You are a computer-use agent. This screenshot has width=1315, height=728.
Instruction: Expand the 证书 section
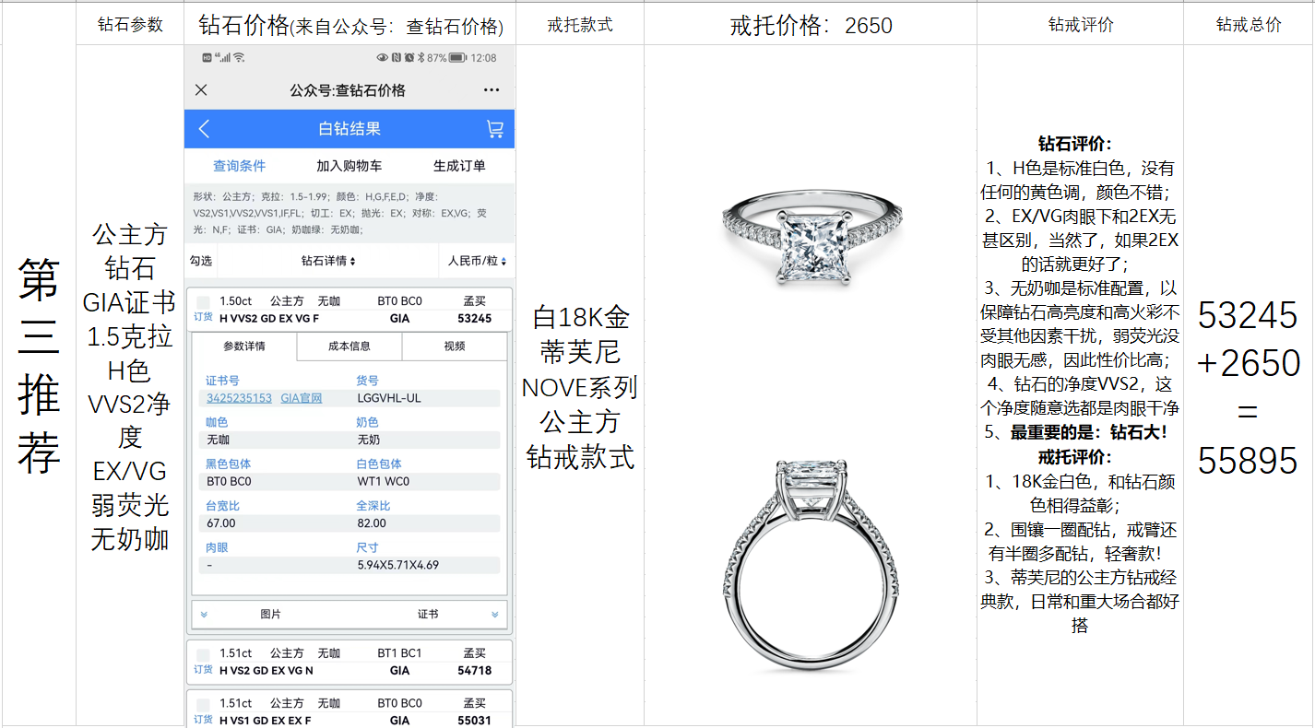tap(428, 615)
